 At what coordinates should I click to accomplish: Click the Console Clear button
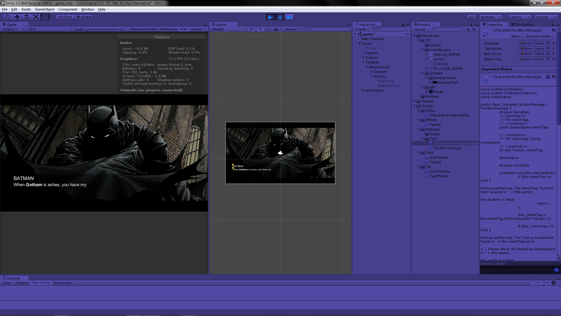click(7, 283)
